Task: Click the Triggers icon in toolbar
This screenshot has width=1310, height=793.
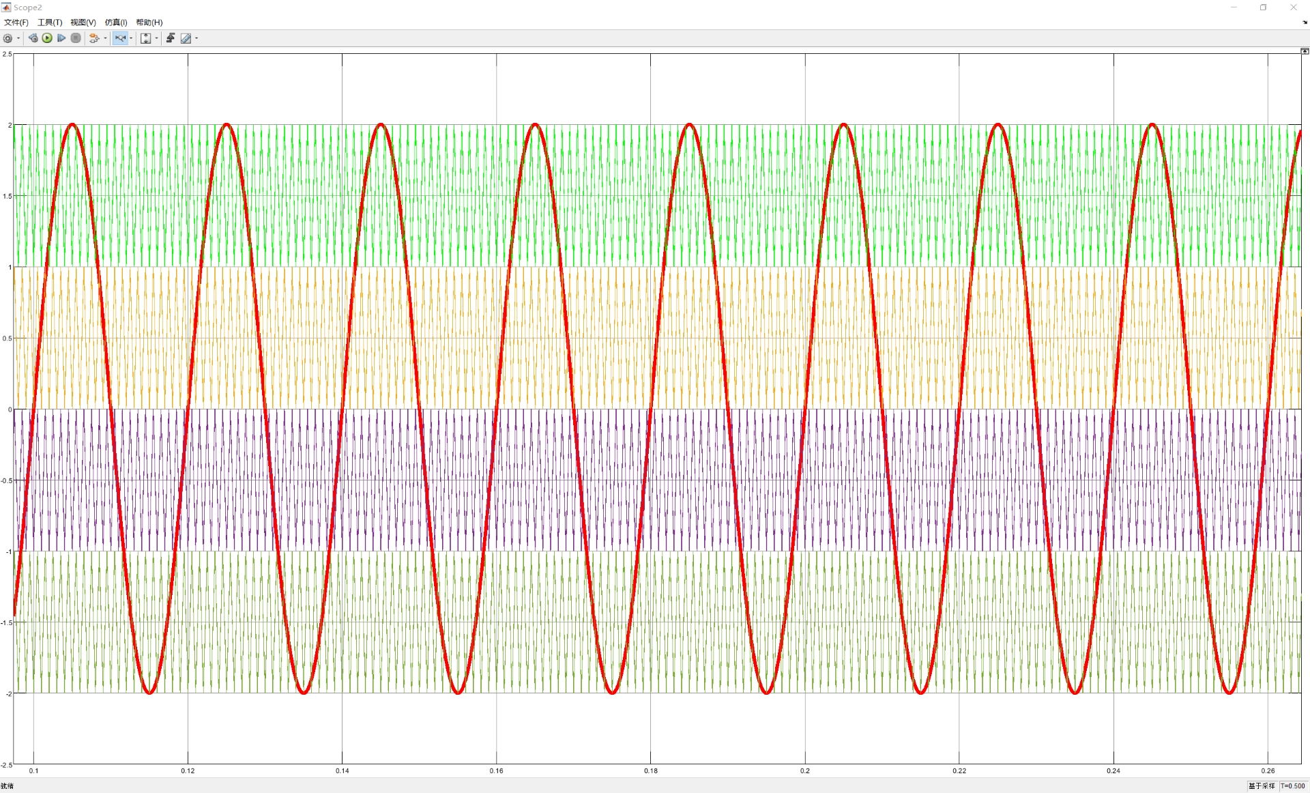Action: (171, 38)
